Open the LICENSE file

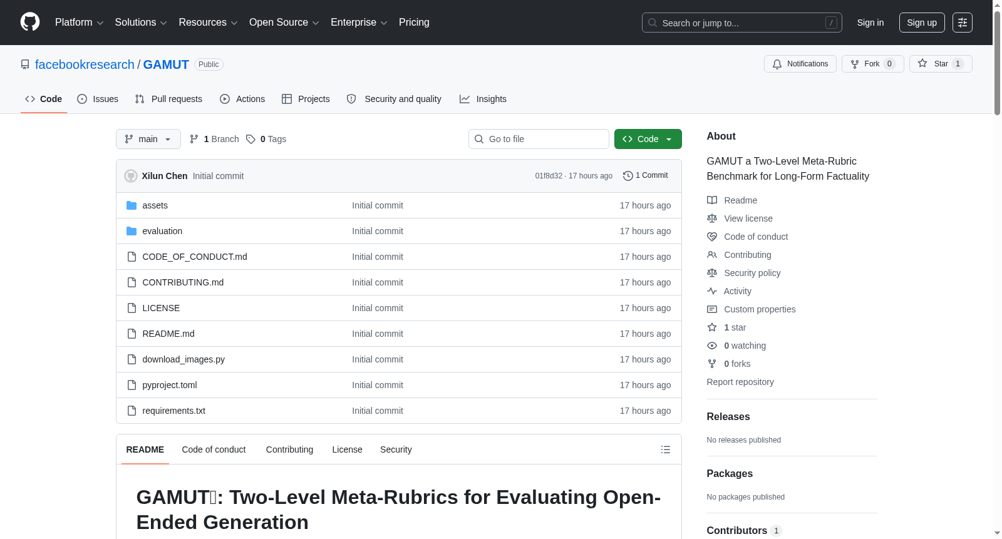coord(161,308)
